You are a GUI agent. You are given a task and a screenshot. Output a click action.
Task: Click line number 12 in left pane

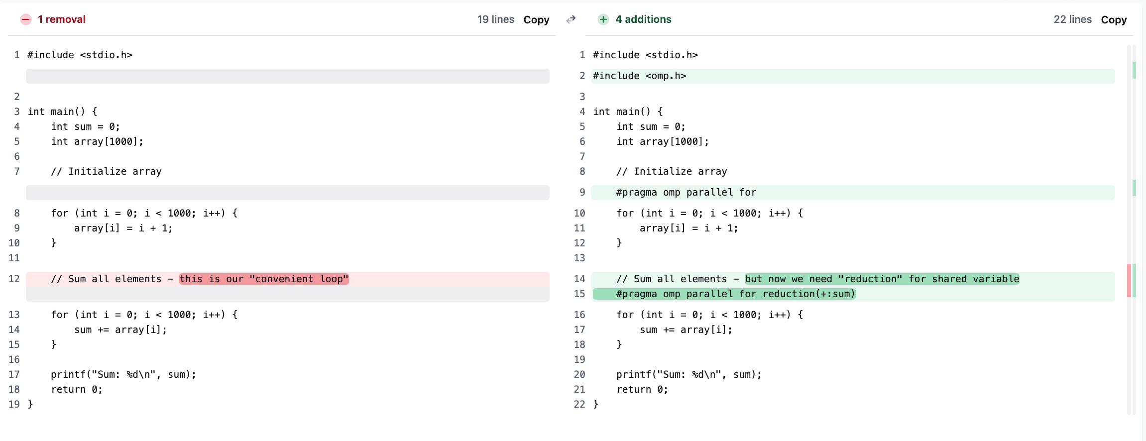click(14, 279)
